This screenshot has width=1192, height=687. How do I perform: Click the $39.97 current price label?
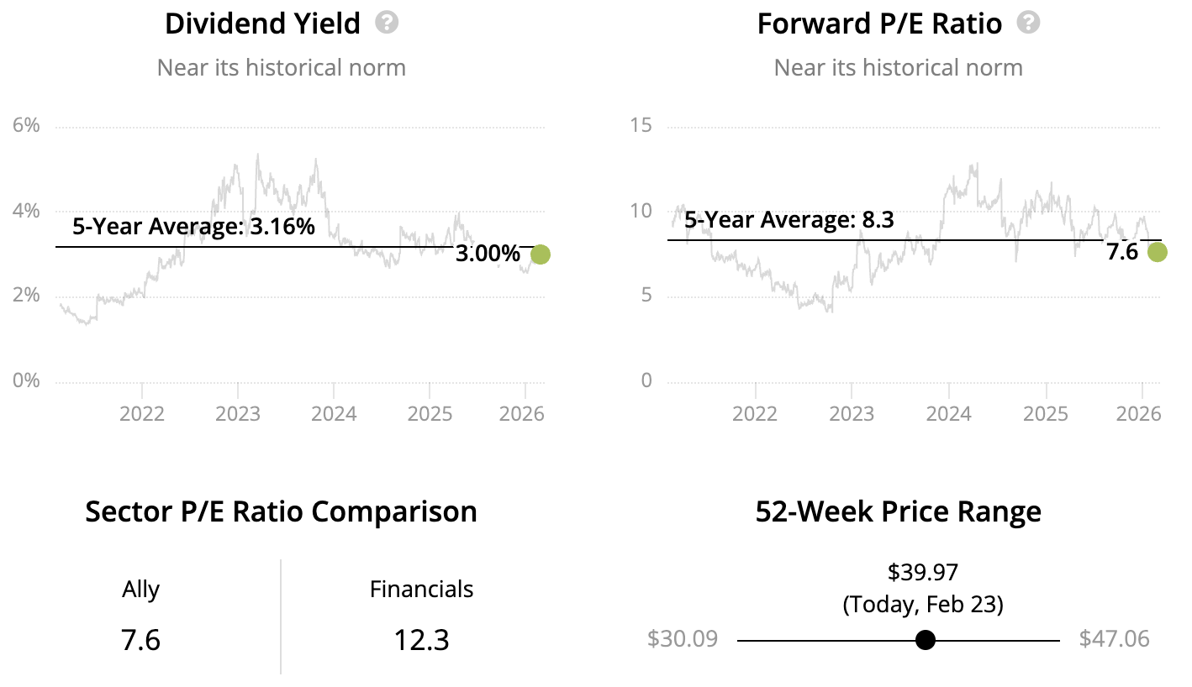(923, 572)
